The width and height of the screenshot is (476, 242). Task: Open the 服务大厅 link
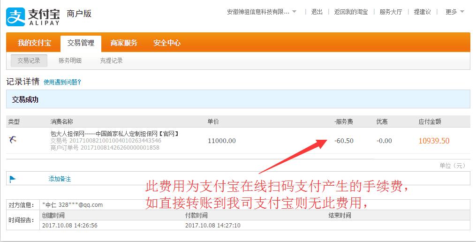pos(391,12)
